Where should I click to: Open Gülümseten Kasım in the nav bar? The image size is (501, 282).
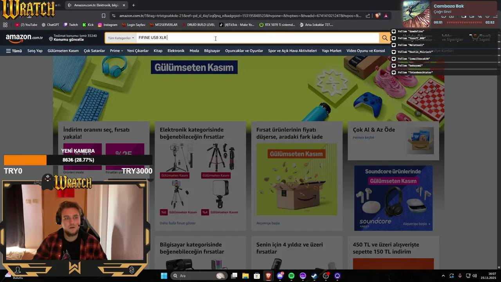(x=63, y=51)
